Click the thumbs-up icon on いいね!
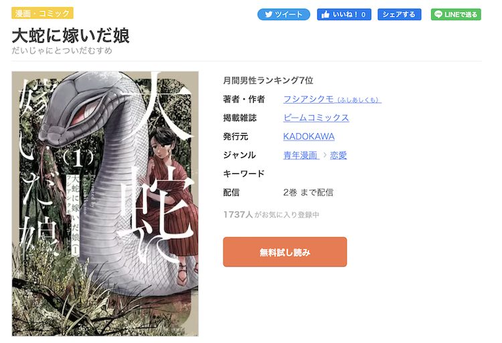 coord(325,15)
